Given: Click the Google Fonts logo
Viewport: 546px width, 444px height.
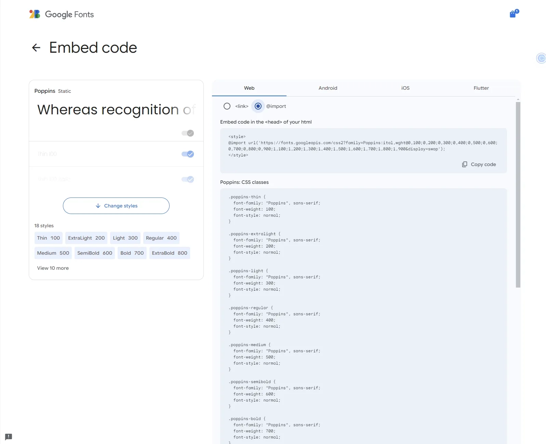Looking at the screenshot, I should (x=62, y=14).
